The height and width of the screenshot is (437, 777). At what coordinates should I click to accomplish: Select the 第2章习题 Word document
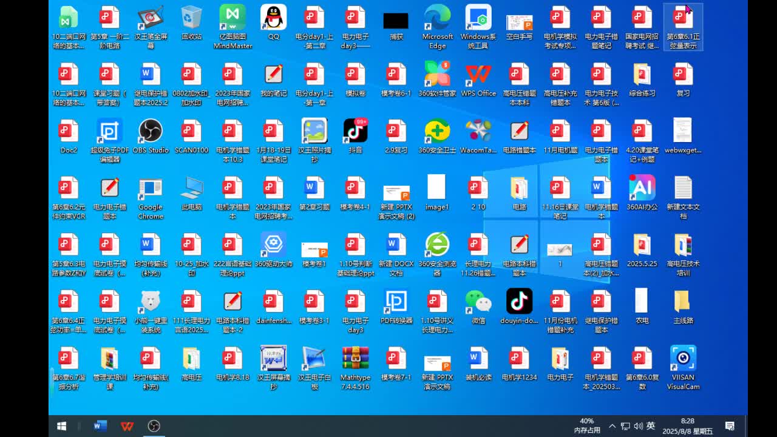(314, 194)
